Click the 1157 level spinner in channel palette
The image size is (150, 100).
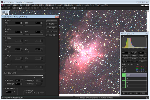[x=145, y=52]
